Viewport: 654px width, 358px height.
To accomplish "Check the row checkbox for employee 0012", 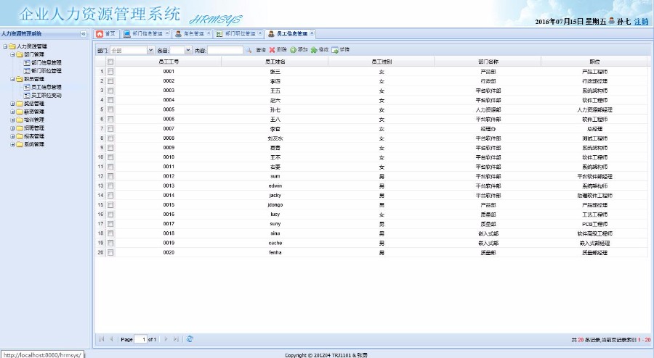I will coord(110,176).
